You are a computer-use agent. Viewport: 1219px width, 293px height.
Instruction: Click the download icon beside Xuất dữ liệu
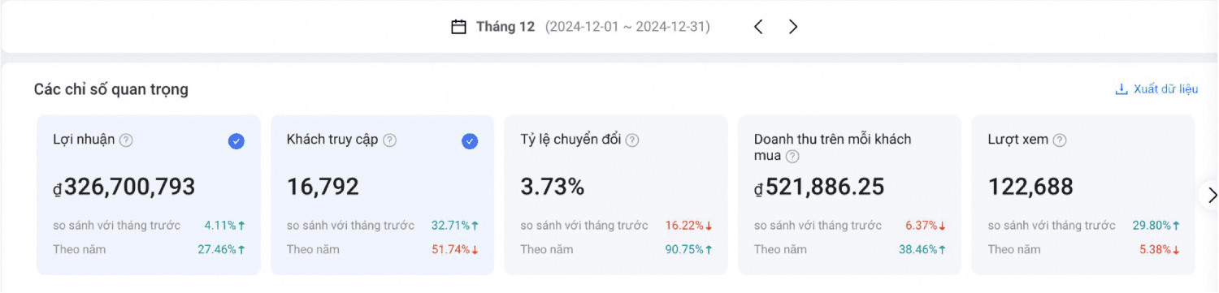1121,89
